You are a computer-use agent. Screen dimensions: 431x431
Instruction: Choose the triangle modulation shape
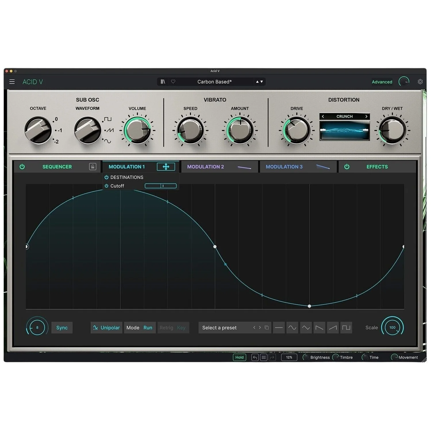point(306,328)
